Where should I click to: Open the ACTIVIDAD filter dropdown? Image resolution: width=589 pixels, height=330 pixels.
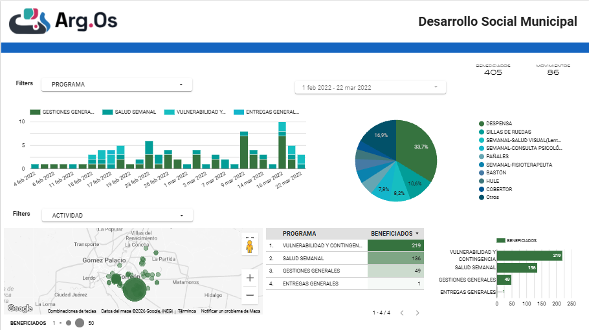[x=117, y=215]
